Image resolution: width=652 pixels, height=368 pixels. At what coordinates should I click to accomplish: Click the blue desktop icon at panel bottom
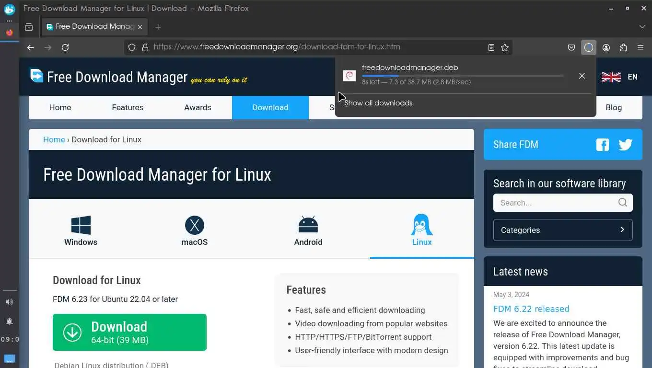pyautogui.click(x=10, y=358)
